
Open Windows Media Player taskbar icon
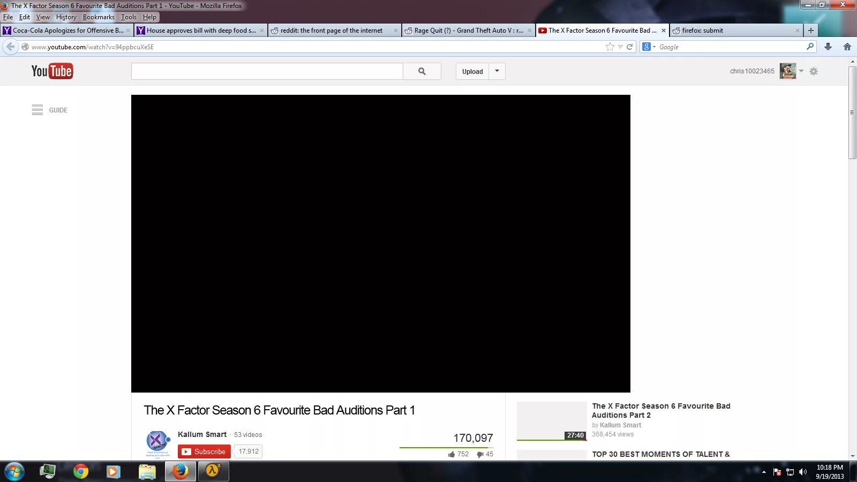click(x=113, y=471)
